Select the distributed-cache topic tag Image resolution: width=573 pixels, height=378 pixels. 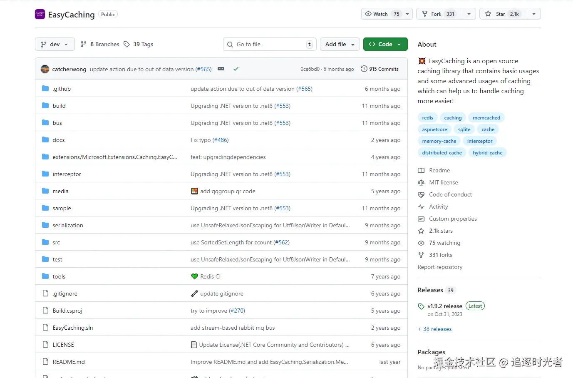click(x=442, y=153)
